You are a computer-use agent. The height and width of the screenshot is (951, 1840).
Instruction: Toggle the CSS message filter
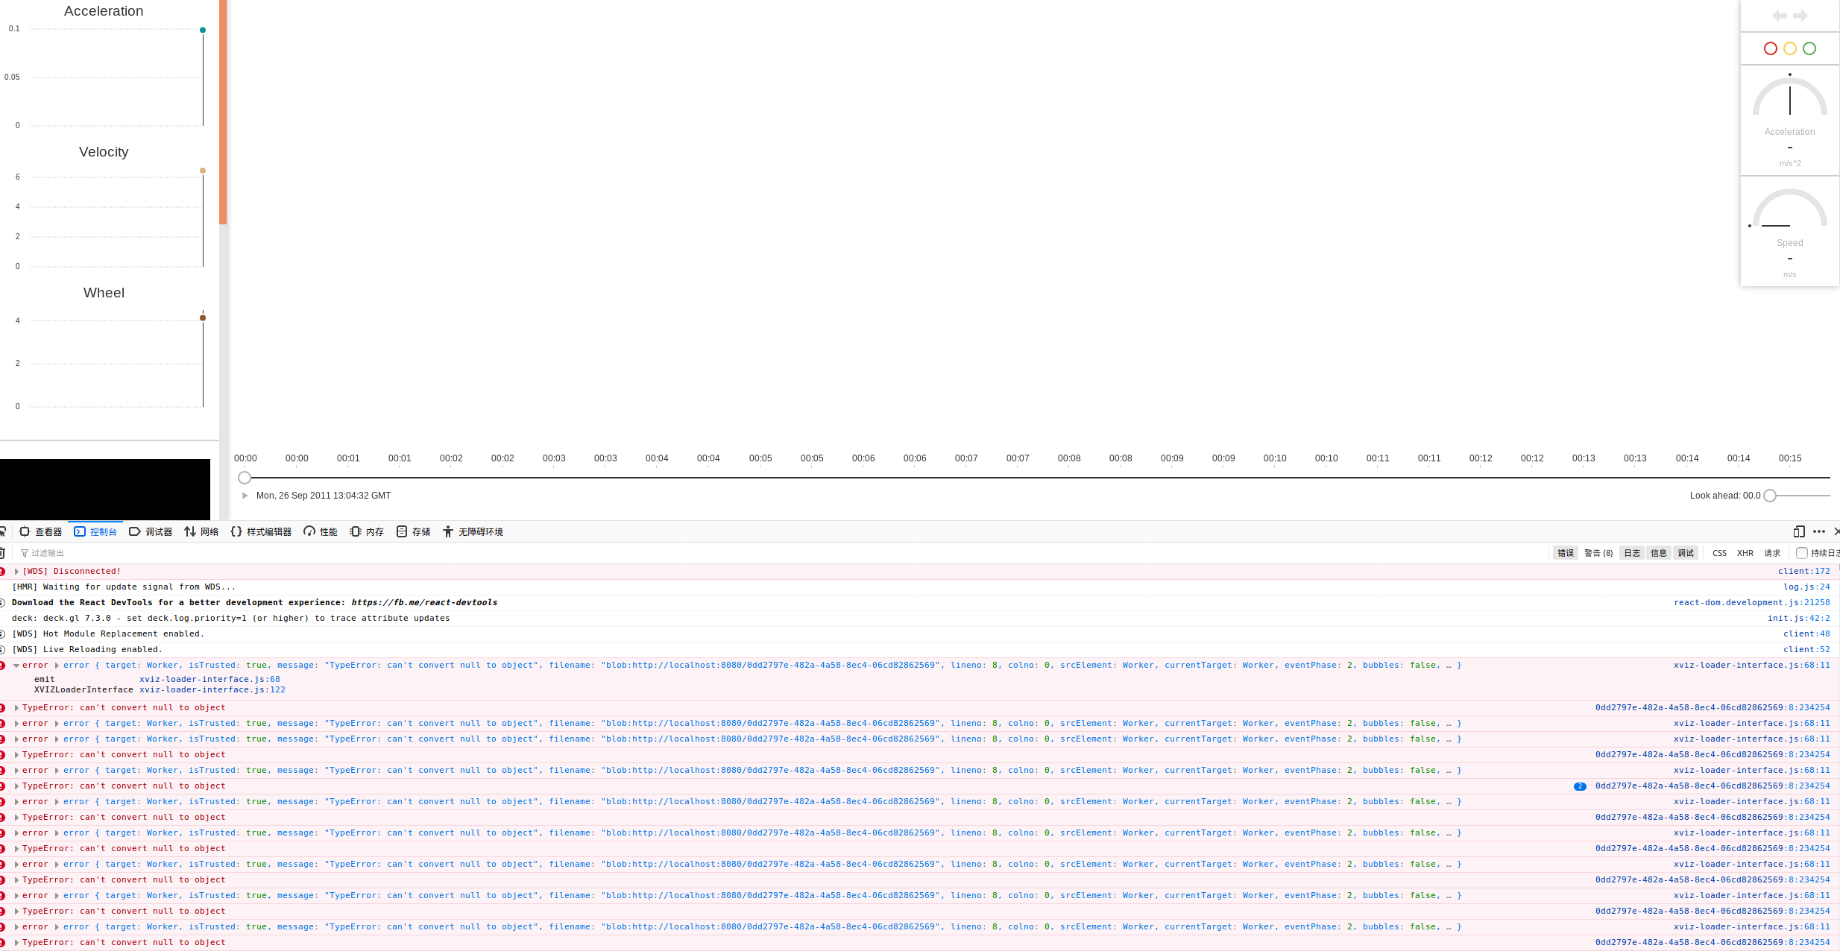point(1719,552)
